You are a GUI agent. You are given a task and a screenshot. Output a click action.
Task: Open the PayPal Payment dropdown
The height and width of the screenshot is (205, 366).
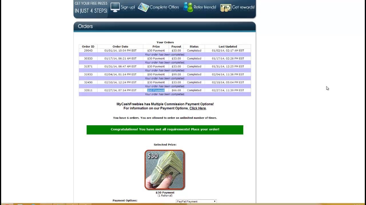[x=196, y=201]
